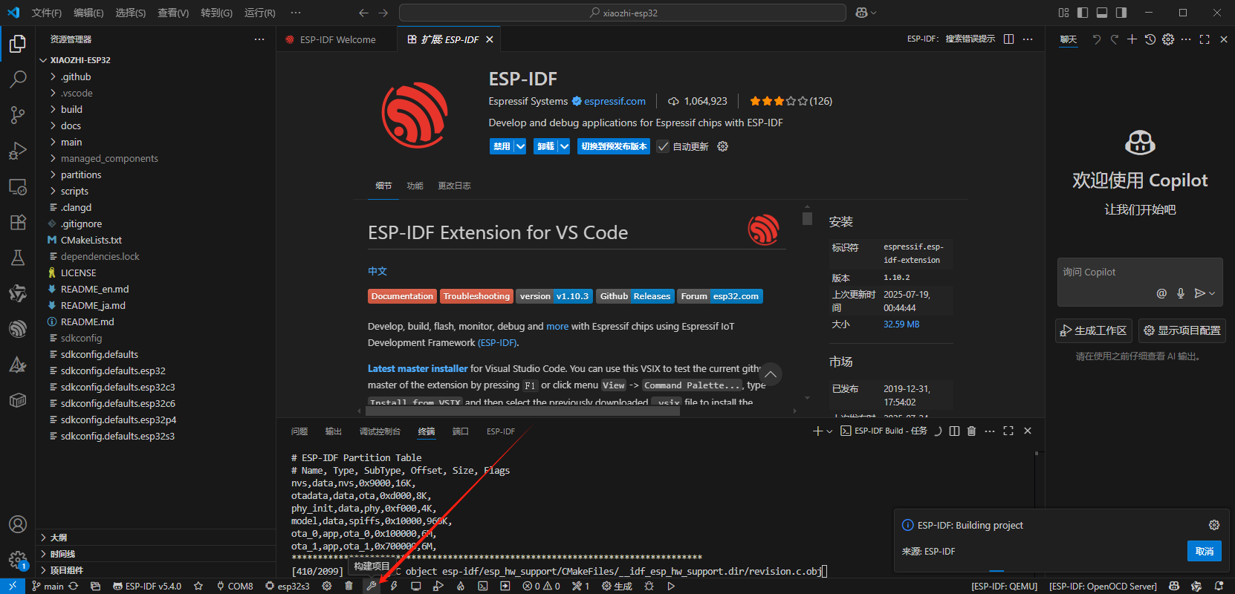
Task: Click the README horizontal scrollbar
Action: click(522, 411)
